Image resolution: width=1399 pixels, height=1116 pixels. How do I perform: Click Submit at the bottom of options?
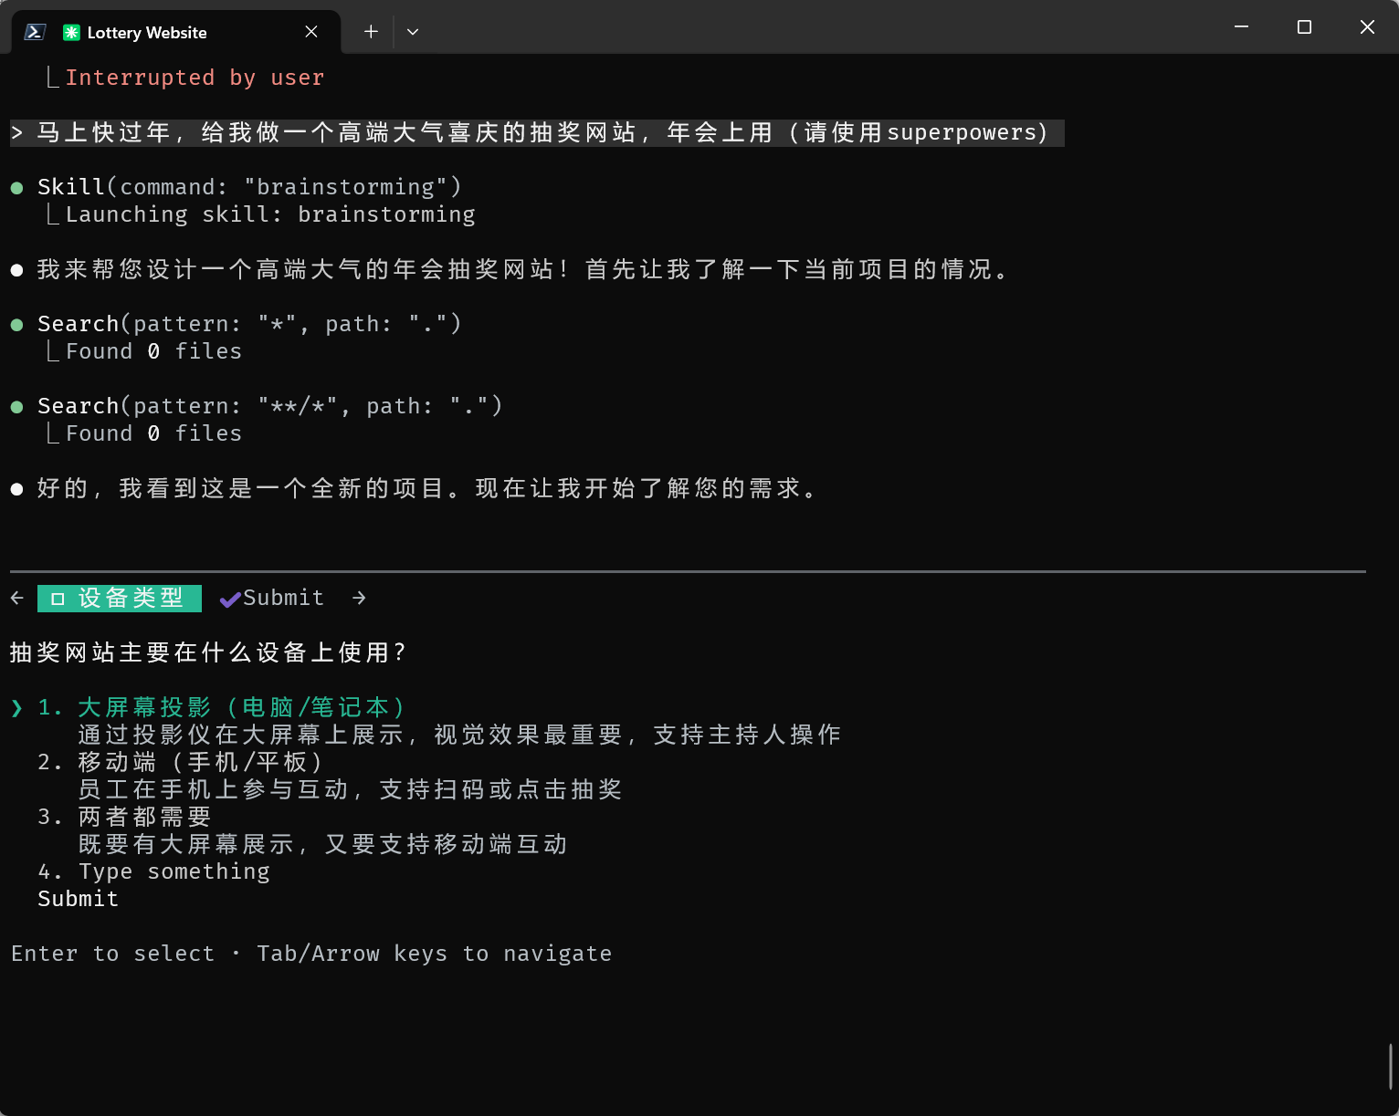(79, 899)
